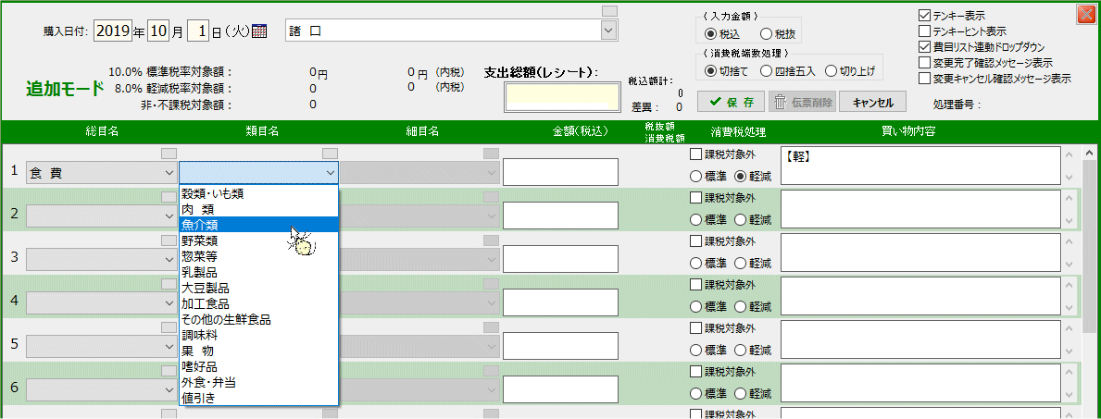1101x419 pixels.
Task: Close the entry window with red X
Action: click(1085, 14)
